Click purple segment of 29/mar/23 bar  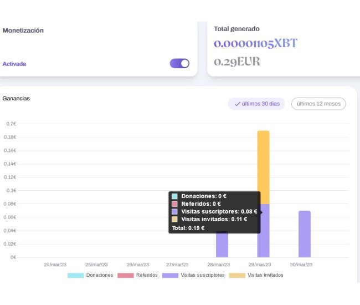tap(264, 236)
